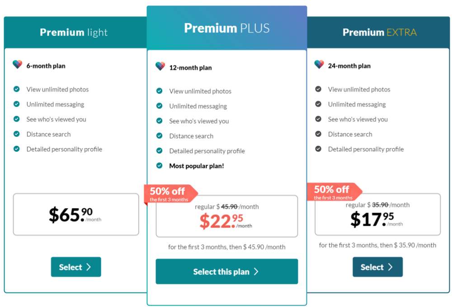Open the Premium EXTRA header

[378, 32]
